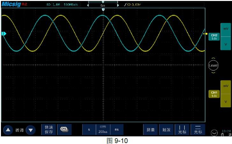Click the yellow trigger level marker
This screenshot has height=144, width=232.
(x=206, y=34)
